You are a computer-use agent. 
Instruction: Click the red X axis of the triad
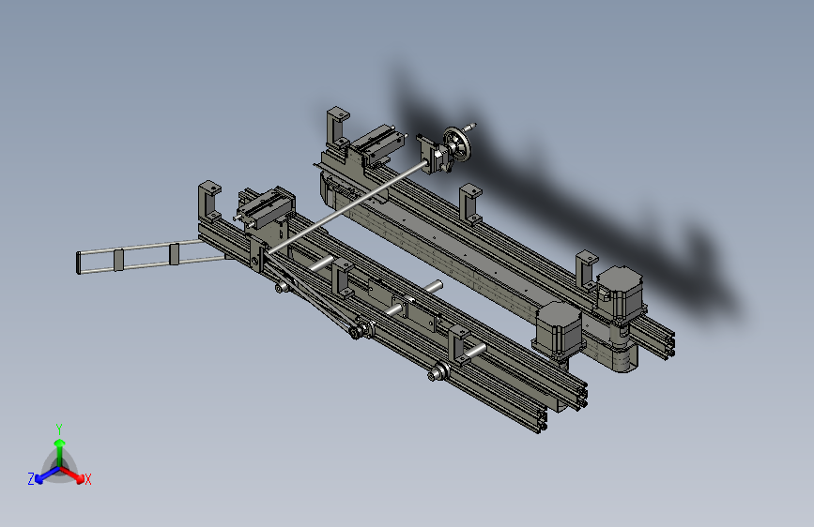pyautogui.click(x=72, y=475)
